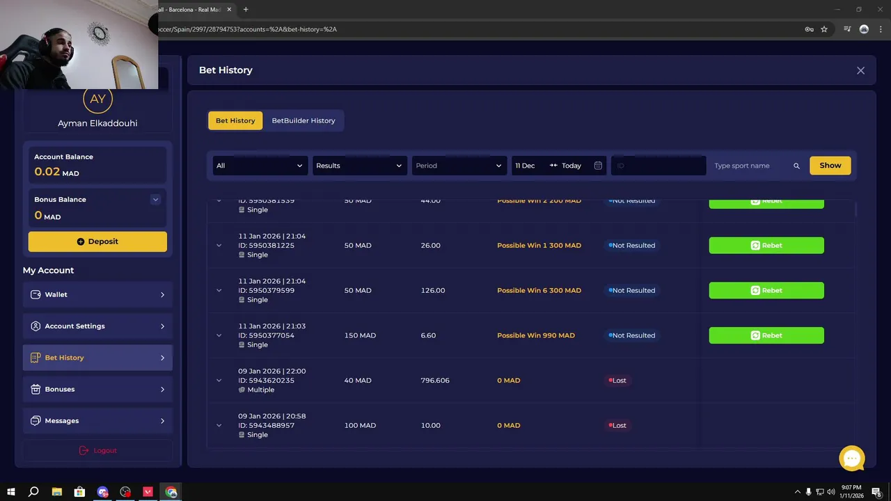Screen dimensions: 891x501
Task: Click the taskbar clock showing 9:07 PM
Action: point(851,492)
